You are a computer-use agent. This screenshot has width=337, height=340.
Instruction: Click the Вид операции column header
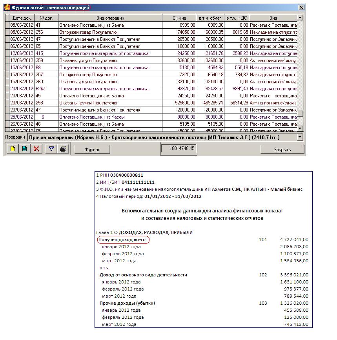click(110, 18)
